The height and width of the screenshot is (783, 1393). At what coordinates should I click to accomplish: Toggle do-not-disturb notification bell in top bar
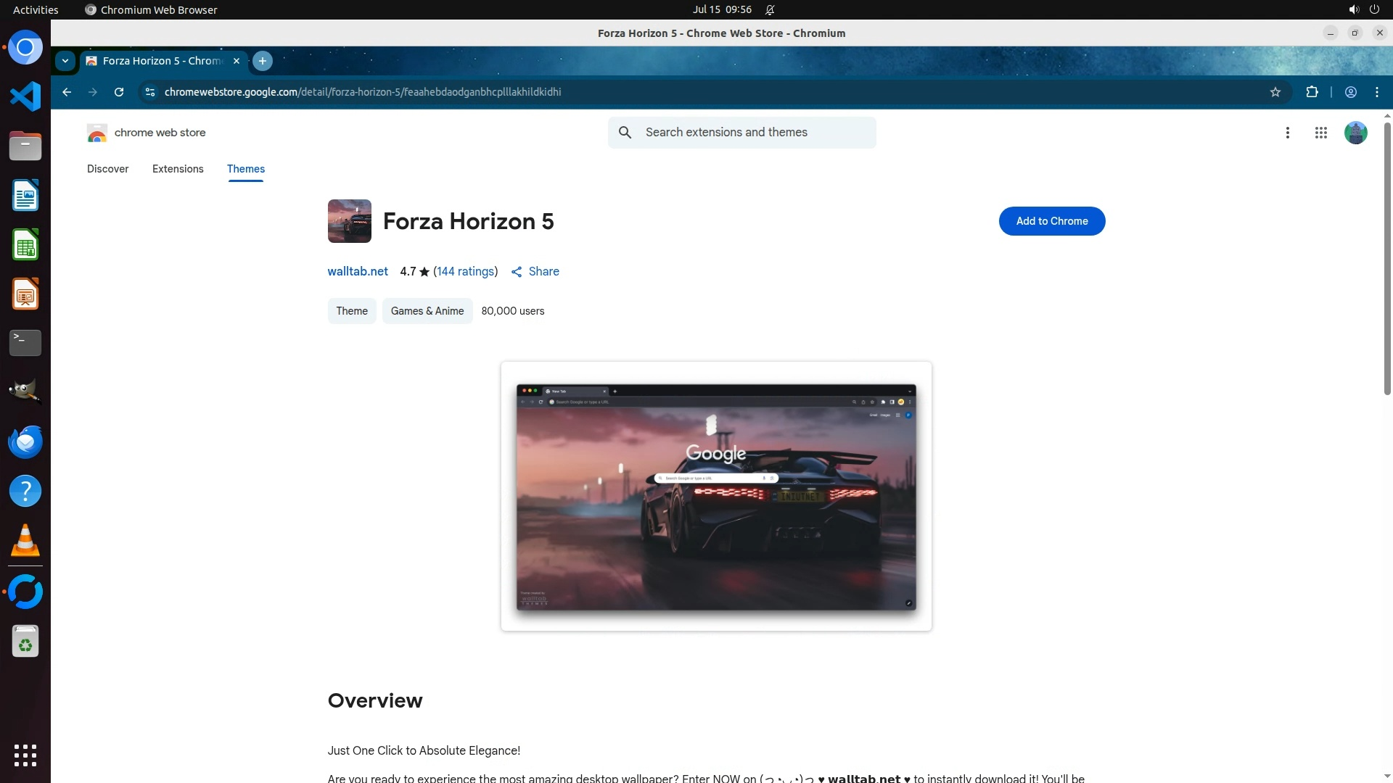point(770,10)
